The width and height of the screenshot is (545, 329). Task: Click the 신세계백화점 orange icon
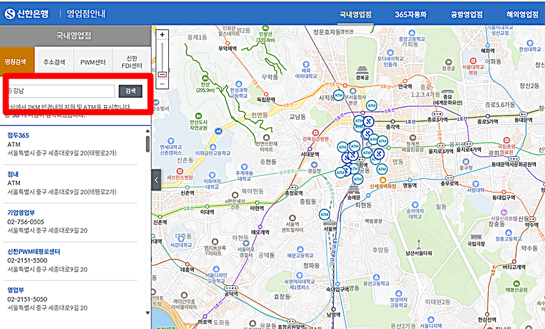(x=383, y=180)
